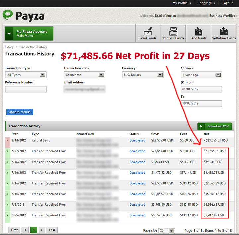This screenshot has width=239, height=235.
Task: Open the Transaction state dropdown
Action: click(84, 75)
